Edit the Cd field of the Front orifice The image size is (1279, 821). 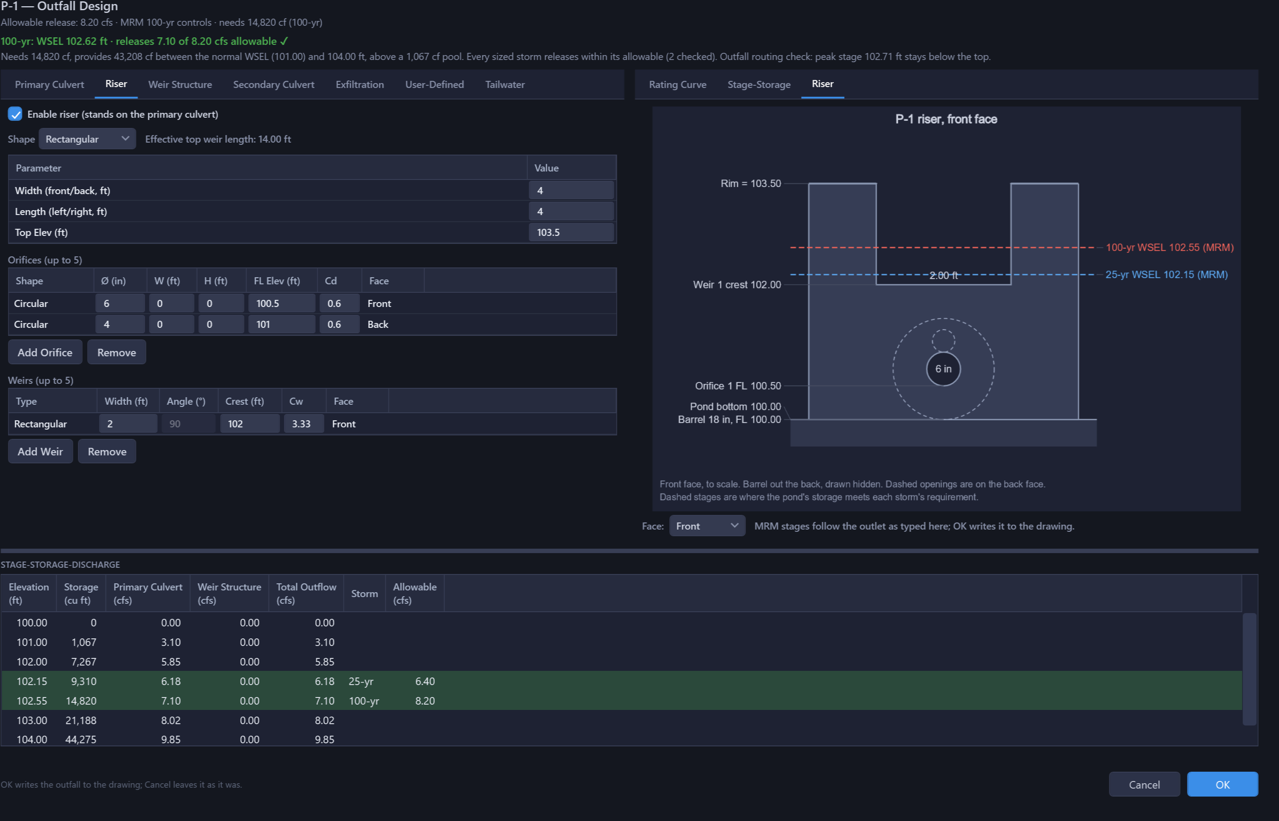(x=339, y=303)
